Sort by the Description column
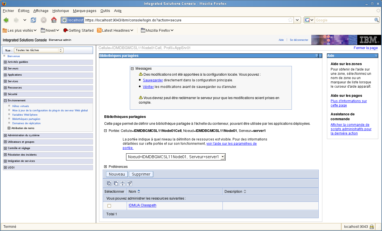The image size is (382, 231). coord(245,192)
